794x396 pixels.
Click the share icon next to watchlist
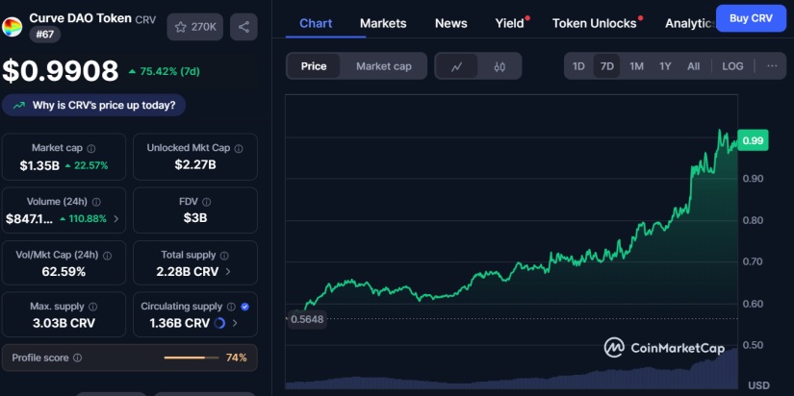click(x=243, y=27)
